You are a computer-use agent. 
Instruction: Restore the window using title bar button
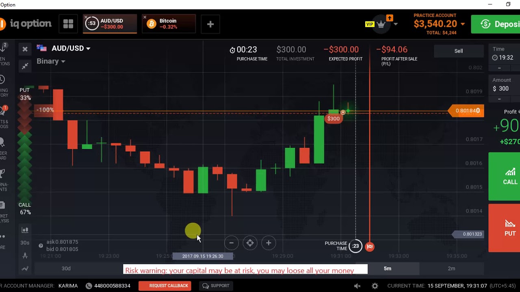508,4
